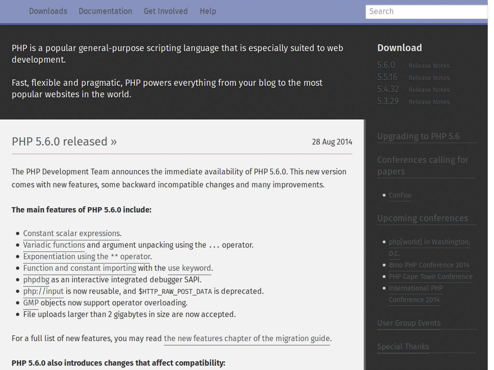
Task: Click the Search input field
Action: coord(426,12)
